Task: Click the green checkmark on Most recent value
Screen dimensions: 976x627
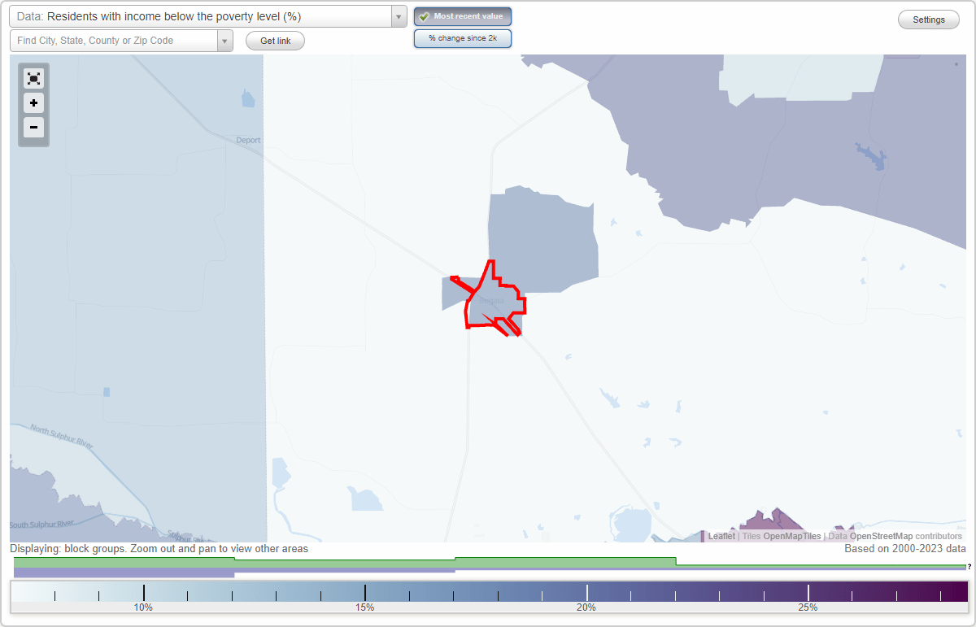Action: [x=425, y=15]
